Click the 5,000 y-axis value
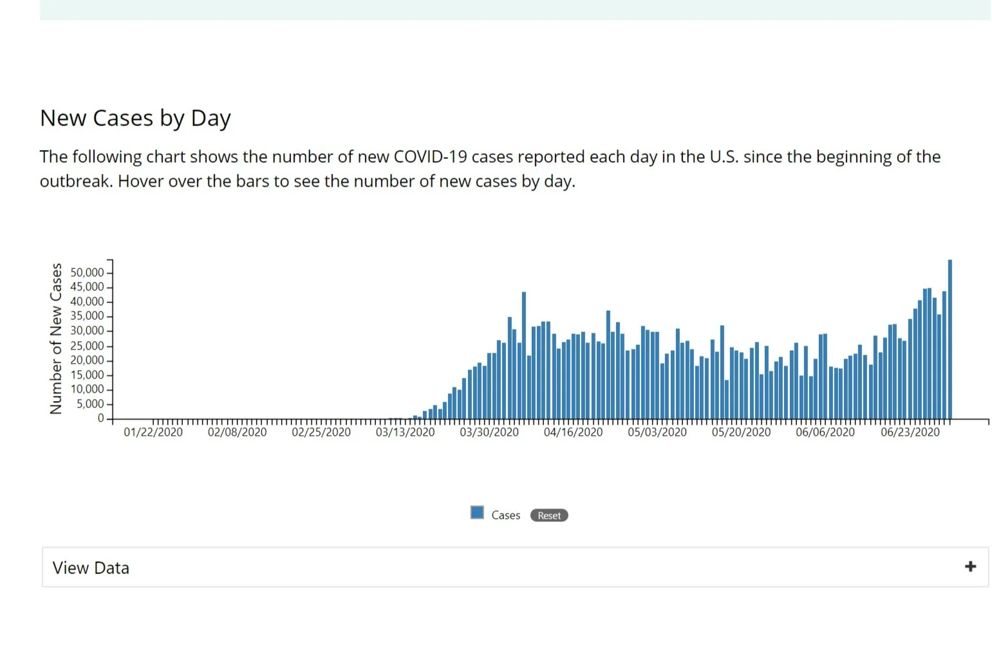Image resolution: width=992 pixels, height=661 pixels. tap(90, 404)
